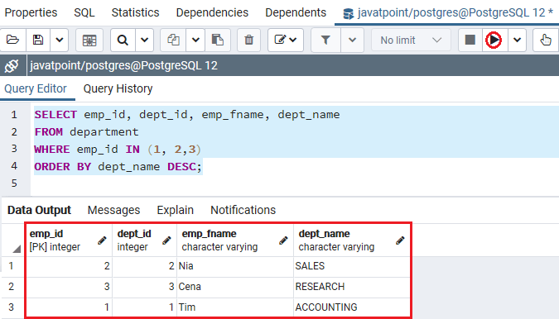The image size is (559, 319).
Task: Open the Statistics tab
Action: coord(135,12)
